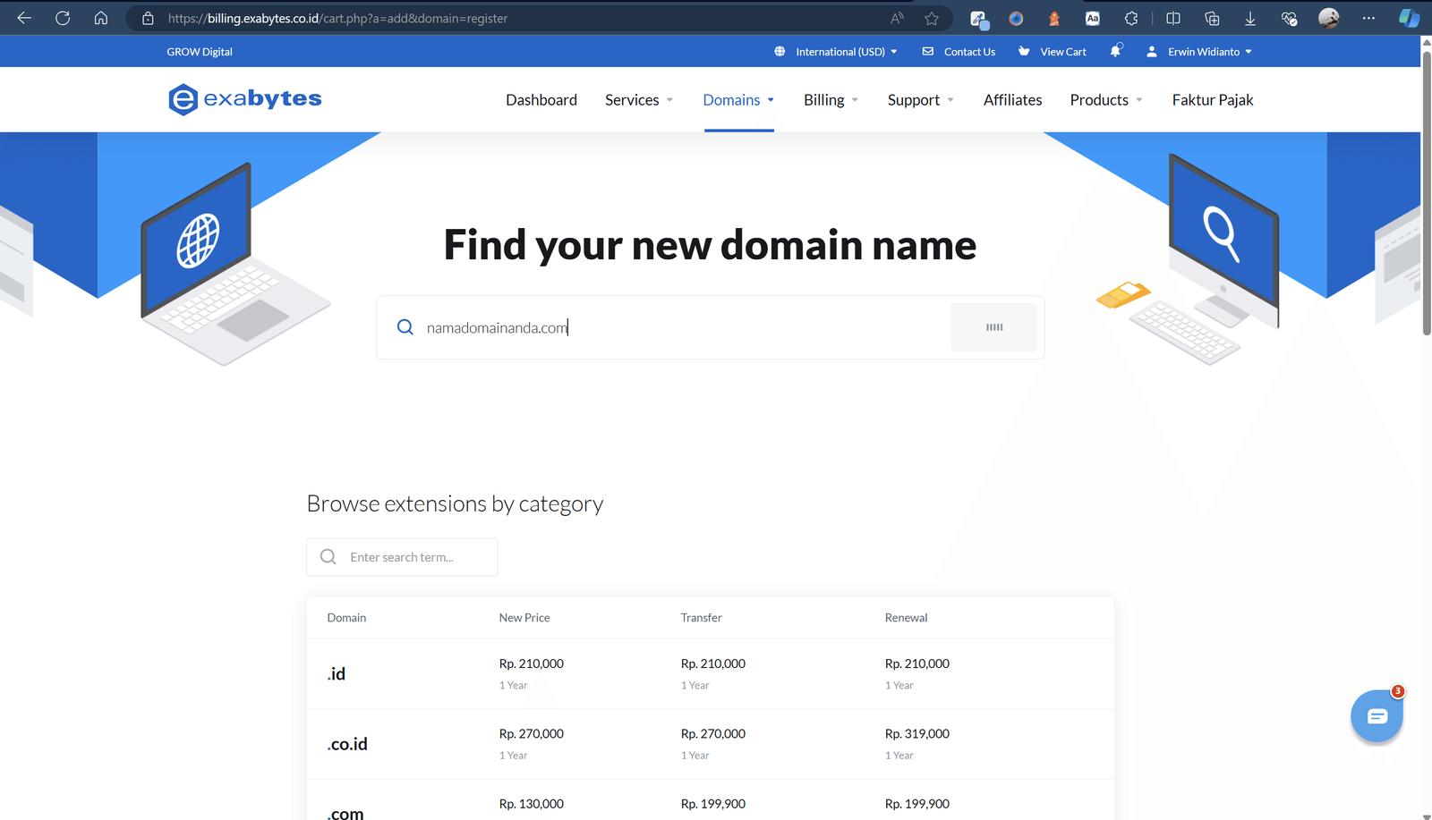Click the page vertical scrollbar
Image resolution: width=1432 pixels, height=820 pixels.
coord(1427,192)
